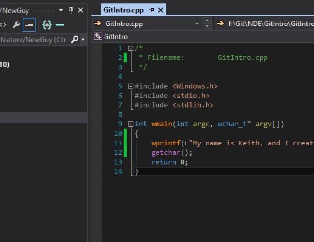314x242 pixels.
Task: Click the GitIntro scope icon in navigation bar
Action: 98,36
